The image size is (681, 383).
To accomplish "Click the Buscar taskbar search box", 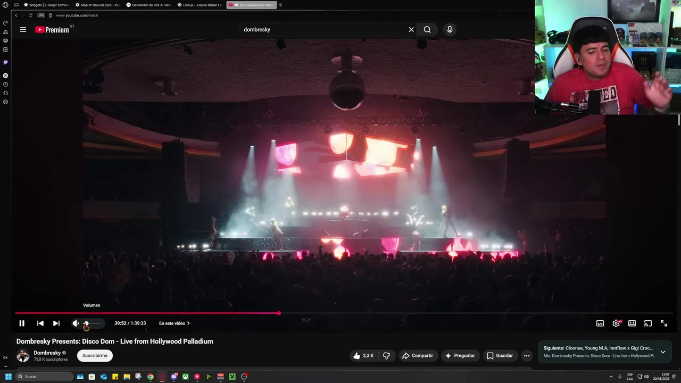I will coord(44,377).
